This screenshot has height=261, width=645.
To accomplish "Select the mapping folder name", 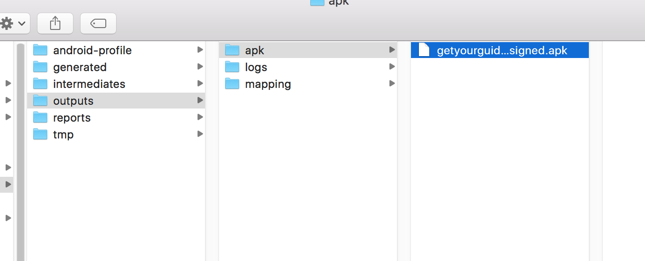I will tap(268, 84).
